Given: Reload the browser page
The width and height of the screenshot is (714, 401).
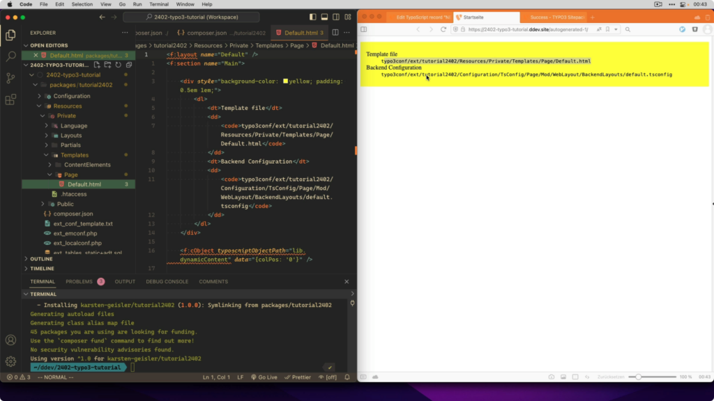Looking at the screenshot, I should point(443,29).
